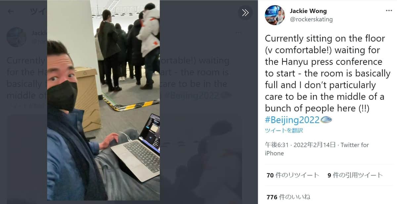Click the Beijing2022 hashtag emoji icon
This screenshot has width=397, height=204.
point(326,120)
